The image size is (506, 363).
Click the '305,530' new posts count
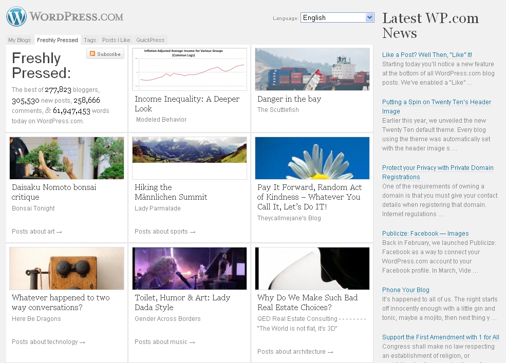[26, 101]
